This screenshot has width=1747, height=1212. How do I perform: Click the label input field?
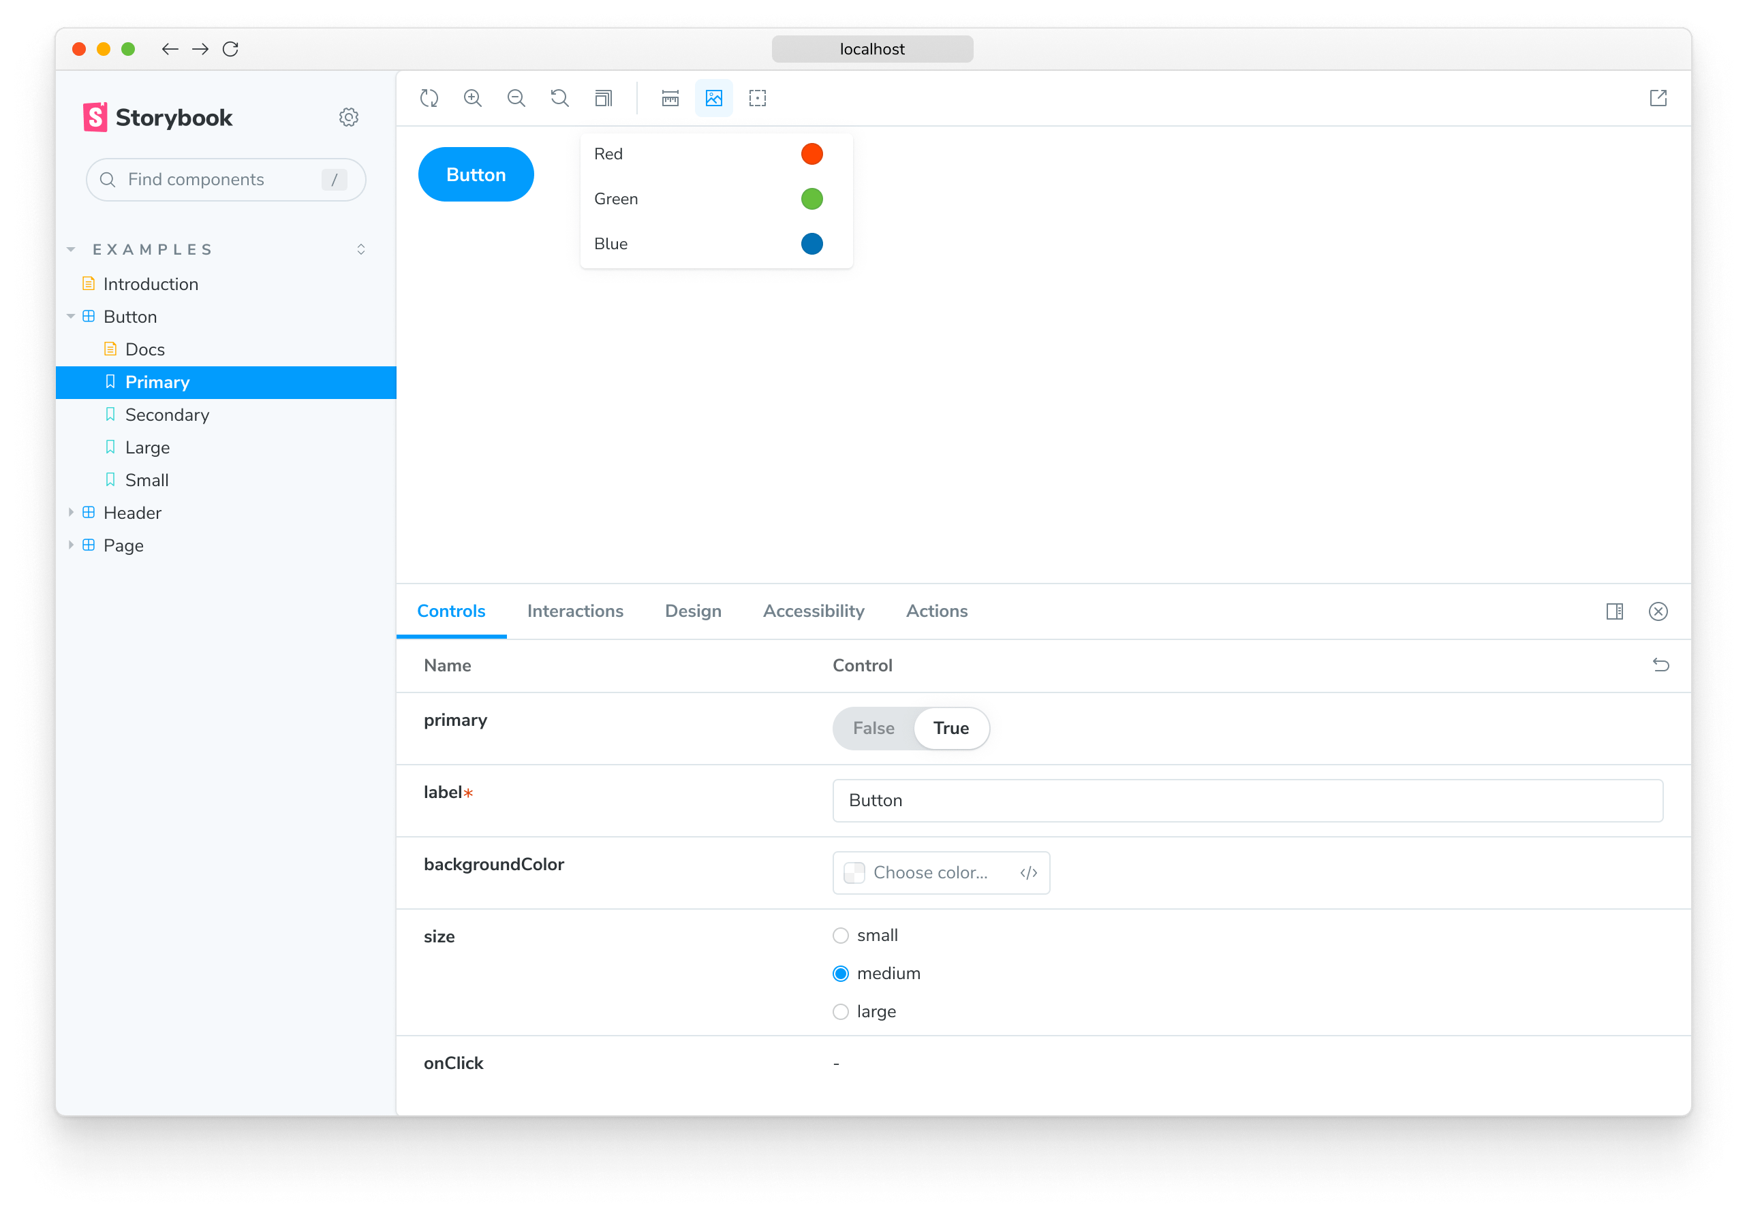point(1248,799)
